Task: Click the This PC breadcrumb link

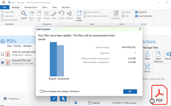Action: 17,46
